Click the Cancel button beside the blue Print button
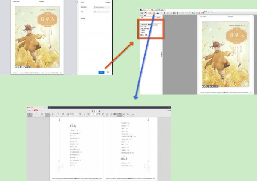This screenshot has width=257, height=181. 108,72
